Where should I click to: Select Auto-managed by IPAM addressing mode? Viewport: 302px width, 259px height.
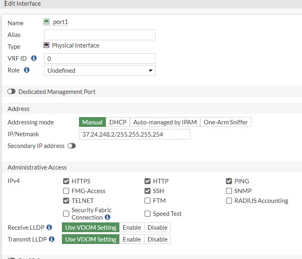tap(165, 122)
